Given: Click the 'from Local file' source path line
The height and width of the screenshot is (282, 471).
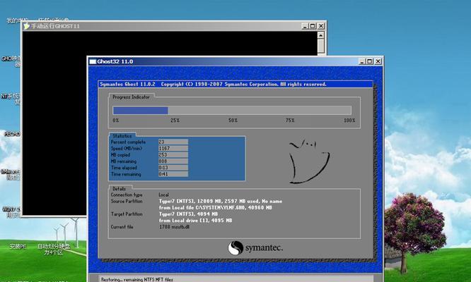Looking at the screenshot, I should coord(216,207).
